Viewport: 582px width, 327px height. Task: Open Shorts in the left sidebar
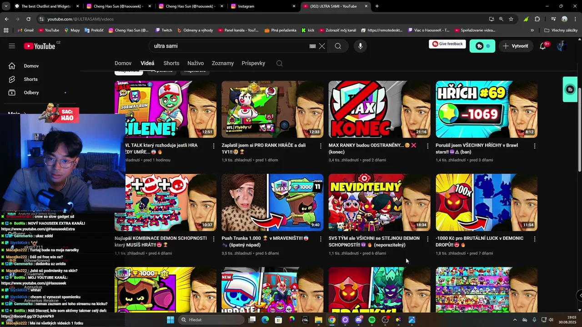30,79
